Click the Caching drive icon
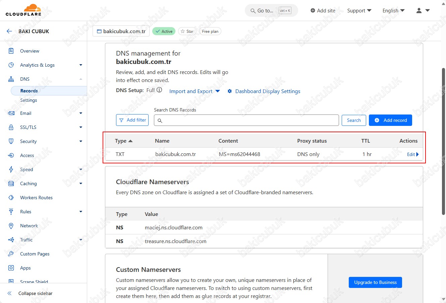Screen dimensions: 446x303 tap(11, 183)
